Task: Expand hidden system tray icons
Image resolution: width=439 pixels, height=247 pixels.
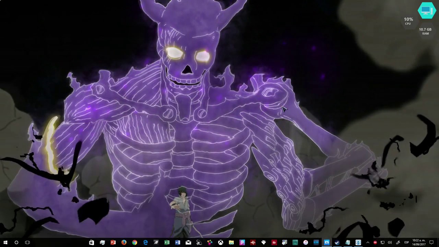Action: tap(368, 243)
